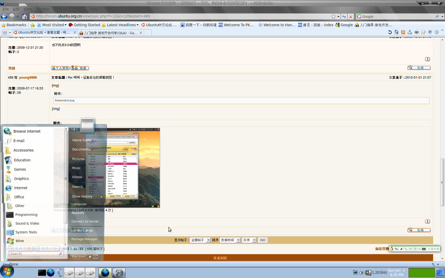Viewport: 445px width, 278px height.
Task: Click the Screenshot.png attachment filename box
Action: click(x=241, y=101)
